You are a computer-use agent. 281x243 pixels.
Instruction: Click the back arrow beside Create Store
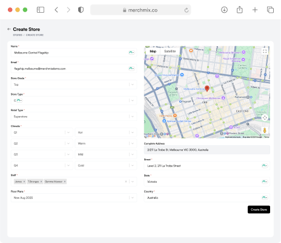(x=9, y=29)
